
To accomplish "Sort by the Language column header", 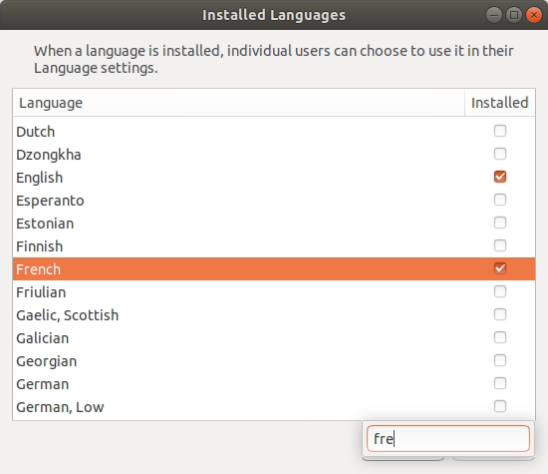I will pos(239,103).
